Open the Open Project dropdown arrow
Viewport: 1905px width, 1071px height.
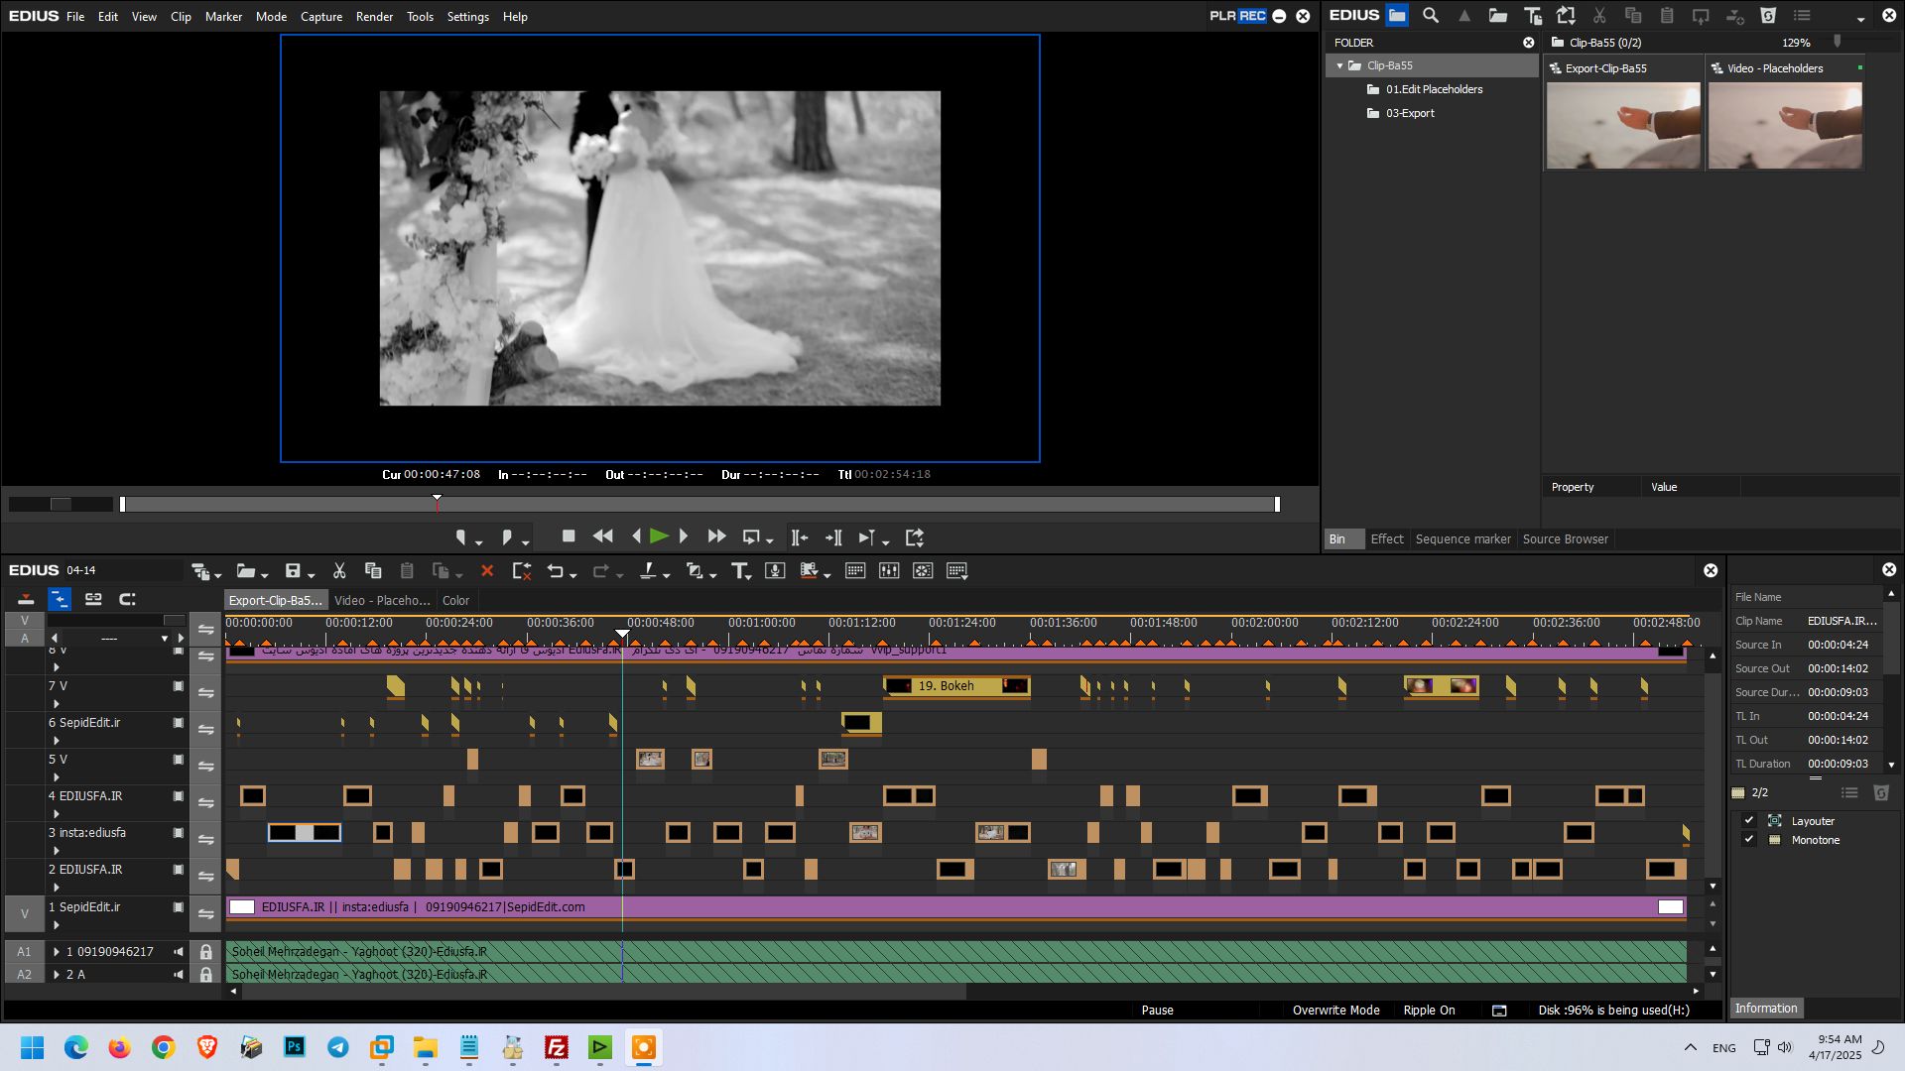[265, 575]
